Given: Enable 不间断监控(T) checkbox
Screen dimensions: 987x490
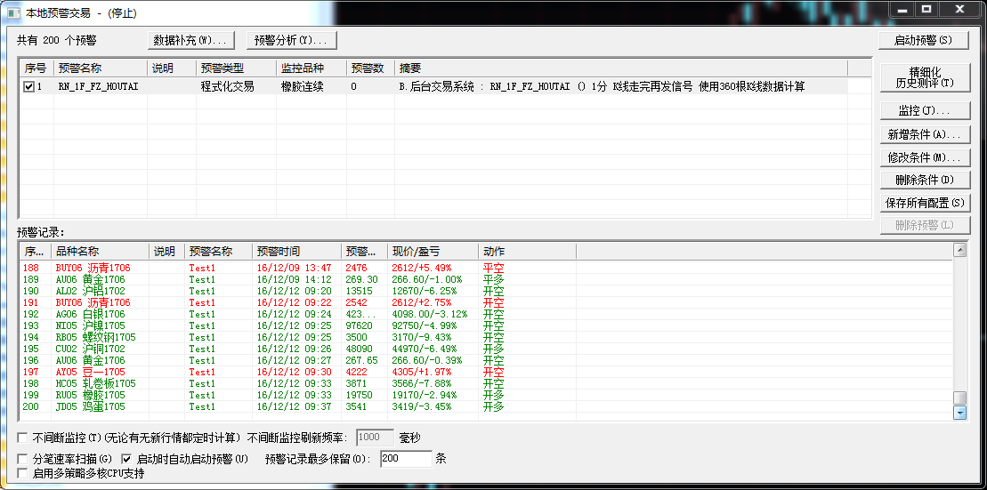Looking at the screenshot, I should coord(22,438).
